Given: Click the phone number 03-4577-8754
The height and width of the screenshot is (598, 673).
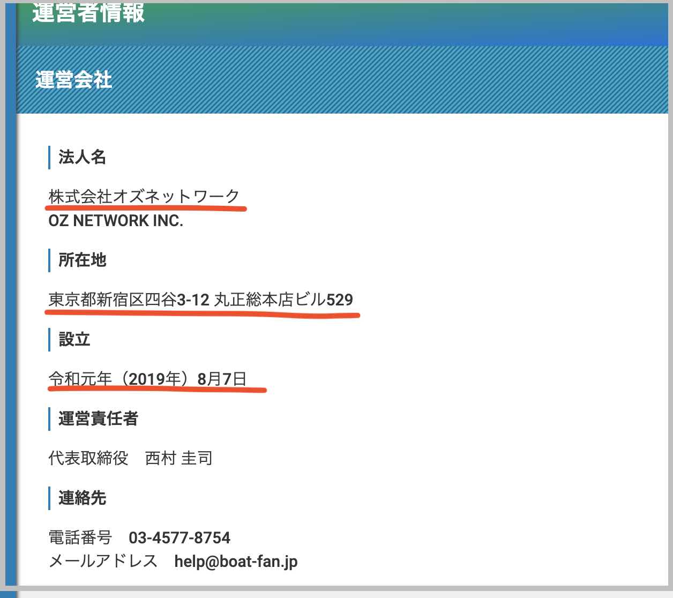Looking at the screenshot, I should [180, 537].
